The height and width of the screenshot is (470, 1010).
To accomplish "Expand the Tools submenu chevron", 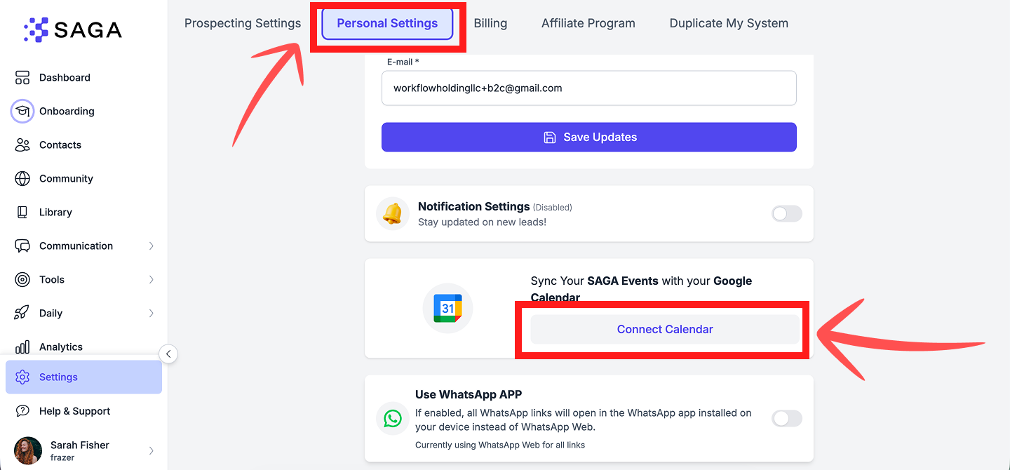I will tap(151, 279).
